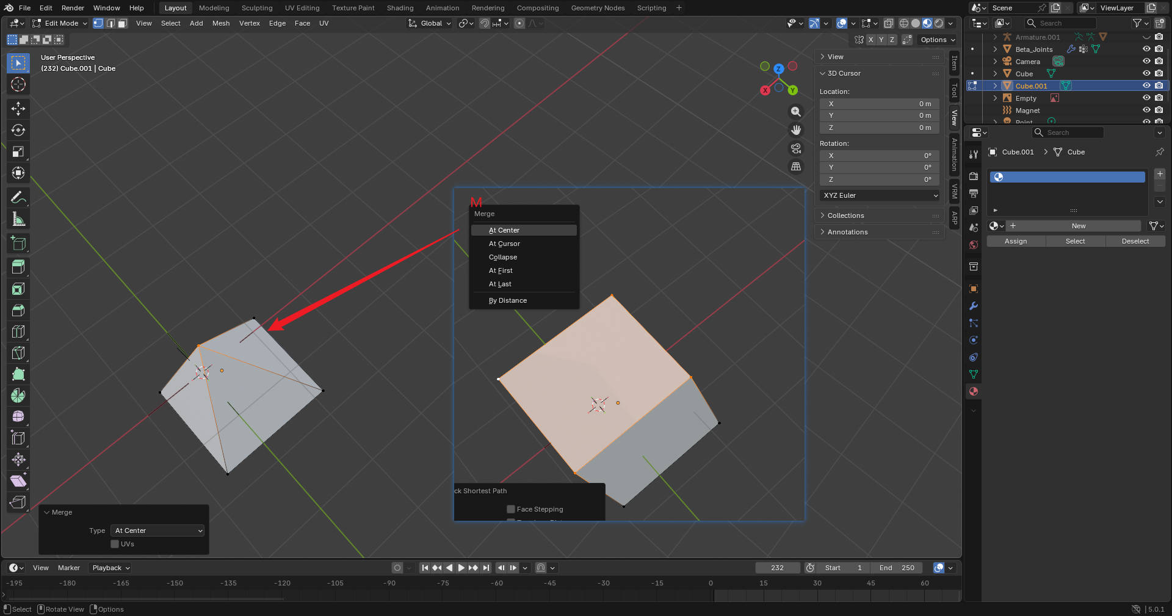Select the Add Cube tool
Viewport: 1172px width, 616px height.
[x=18, y=243]
